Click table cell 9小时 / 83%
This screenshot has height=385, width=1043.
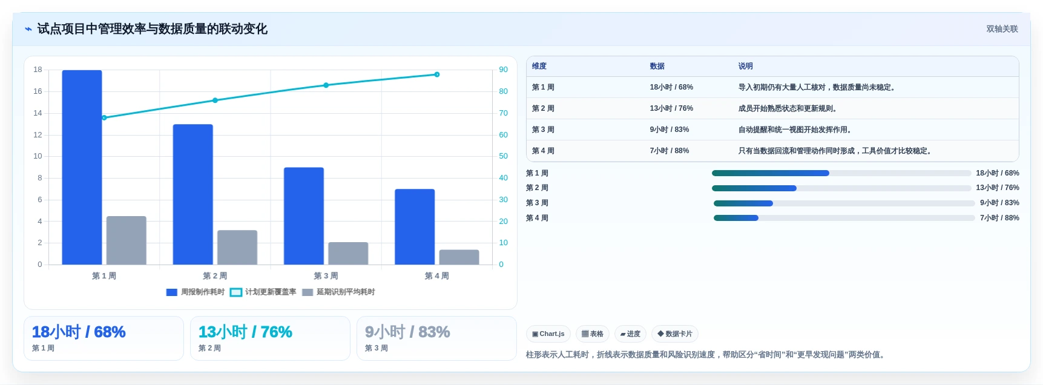670,130
